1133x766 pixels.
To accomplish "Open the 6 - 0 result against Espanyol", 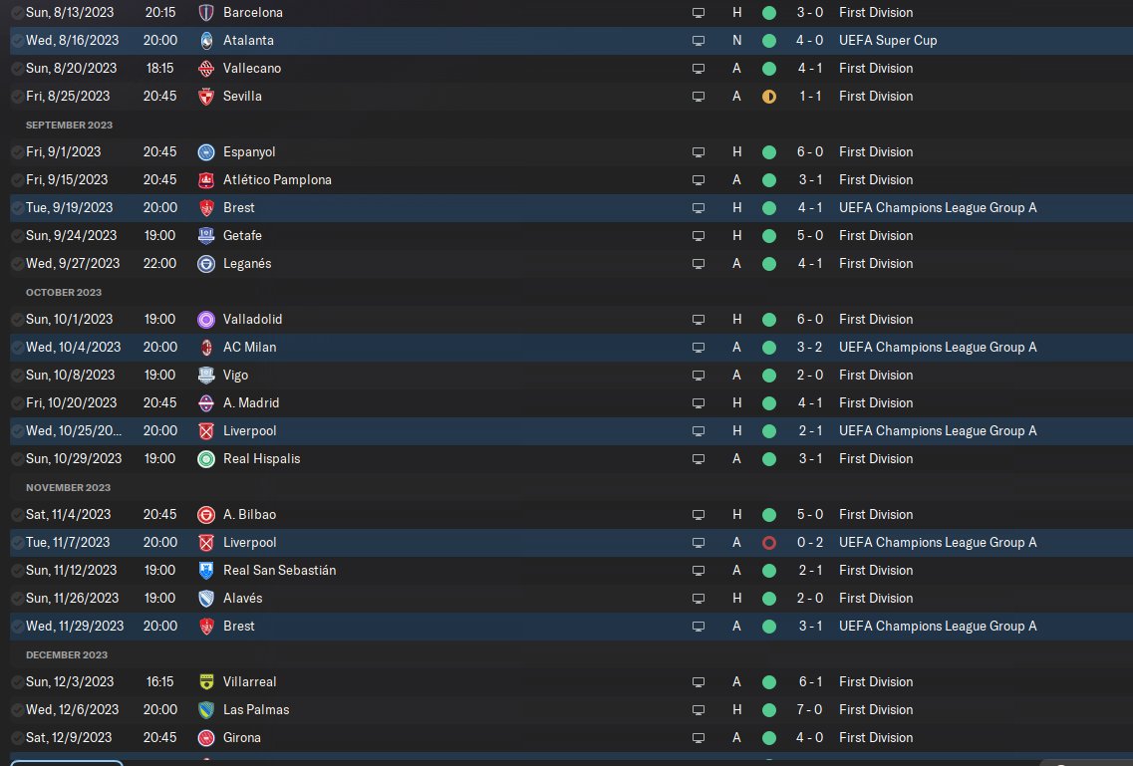I will [x=809, y=151].
